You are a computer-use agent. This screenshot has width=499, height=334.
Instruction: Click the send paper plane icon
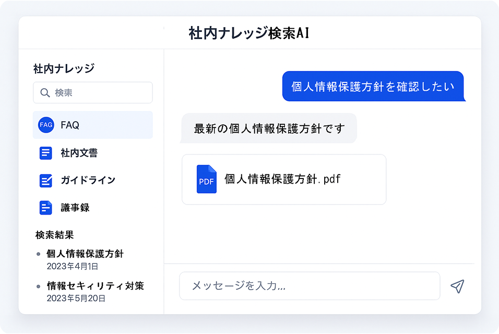click(x=457, y=286)
